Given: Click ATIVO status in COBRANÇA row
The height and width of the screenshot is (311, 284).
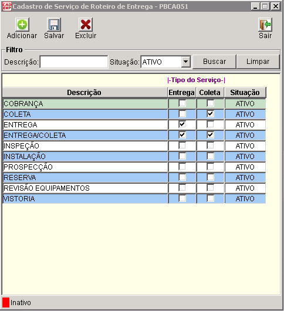Looking at the screenshot, I should [245, 103].
